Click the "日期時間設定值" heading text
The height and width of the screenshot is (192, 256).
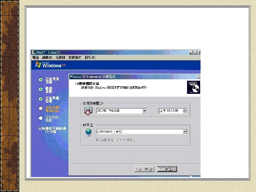[x=87, y=84]
